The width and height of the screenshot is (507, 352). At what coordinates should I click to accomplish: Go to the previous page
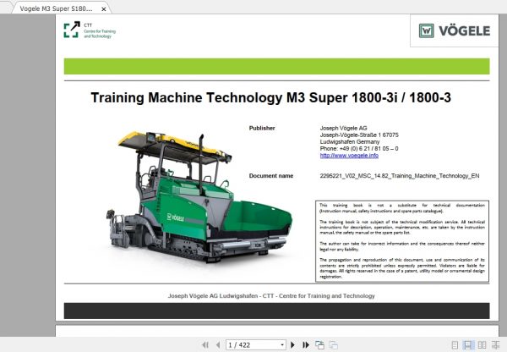[218, 345]
